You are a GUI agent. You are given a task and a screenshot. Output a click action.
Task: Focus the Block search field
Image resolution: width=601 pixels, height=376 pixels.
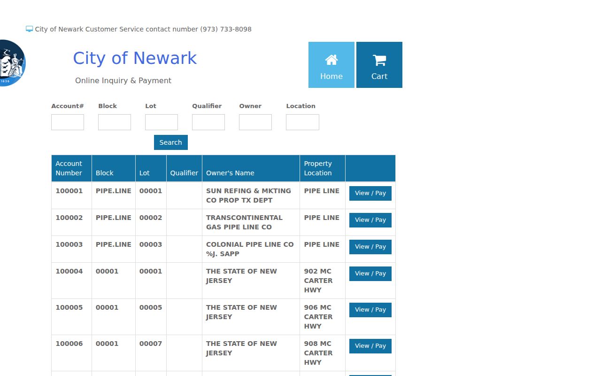(x=115, y=122)
